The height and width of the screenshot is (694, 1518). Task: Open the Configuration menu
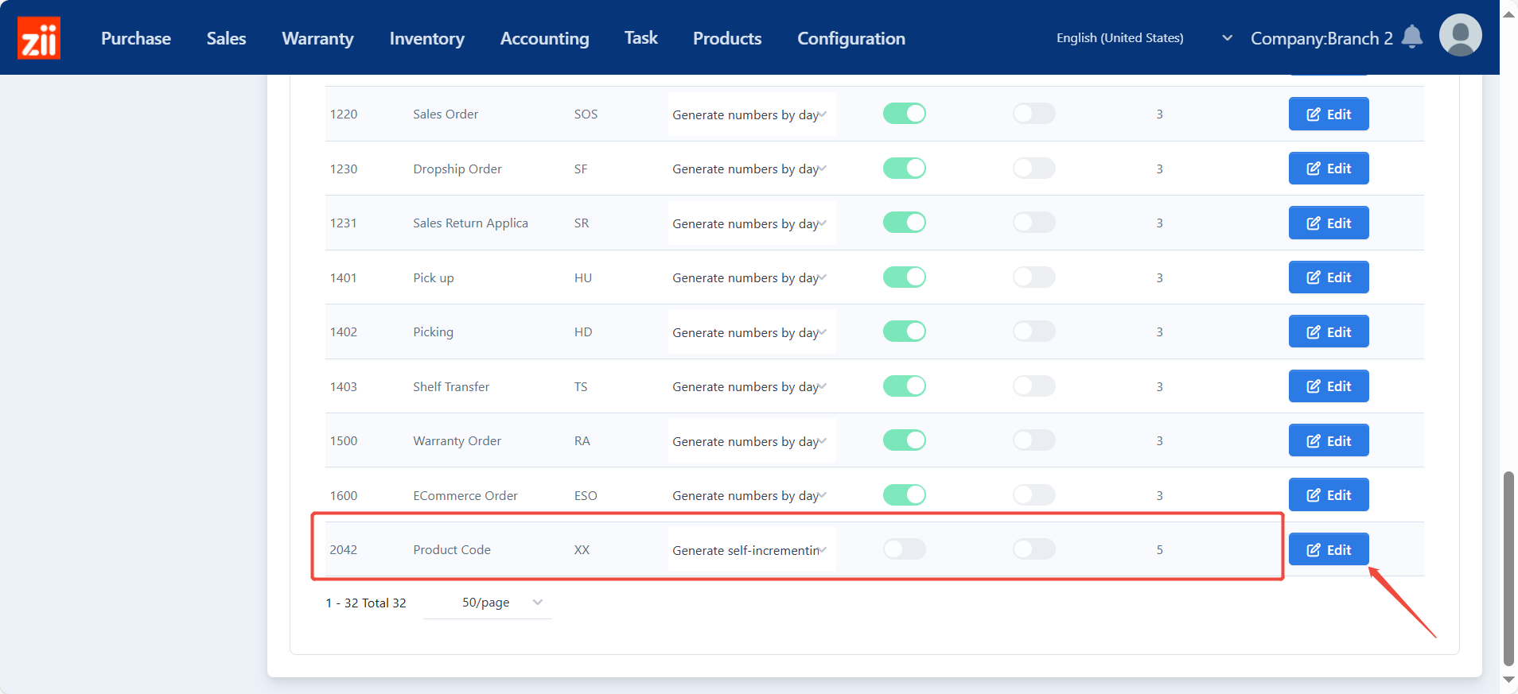click(851, 38)
